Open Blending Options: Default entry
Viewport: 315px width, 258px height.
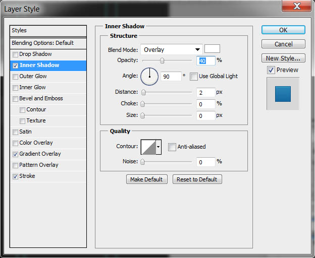pyautogui.click(x=48, y=43)
